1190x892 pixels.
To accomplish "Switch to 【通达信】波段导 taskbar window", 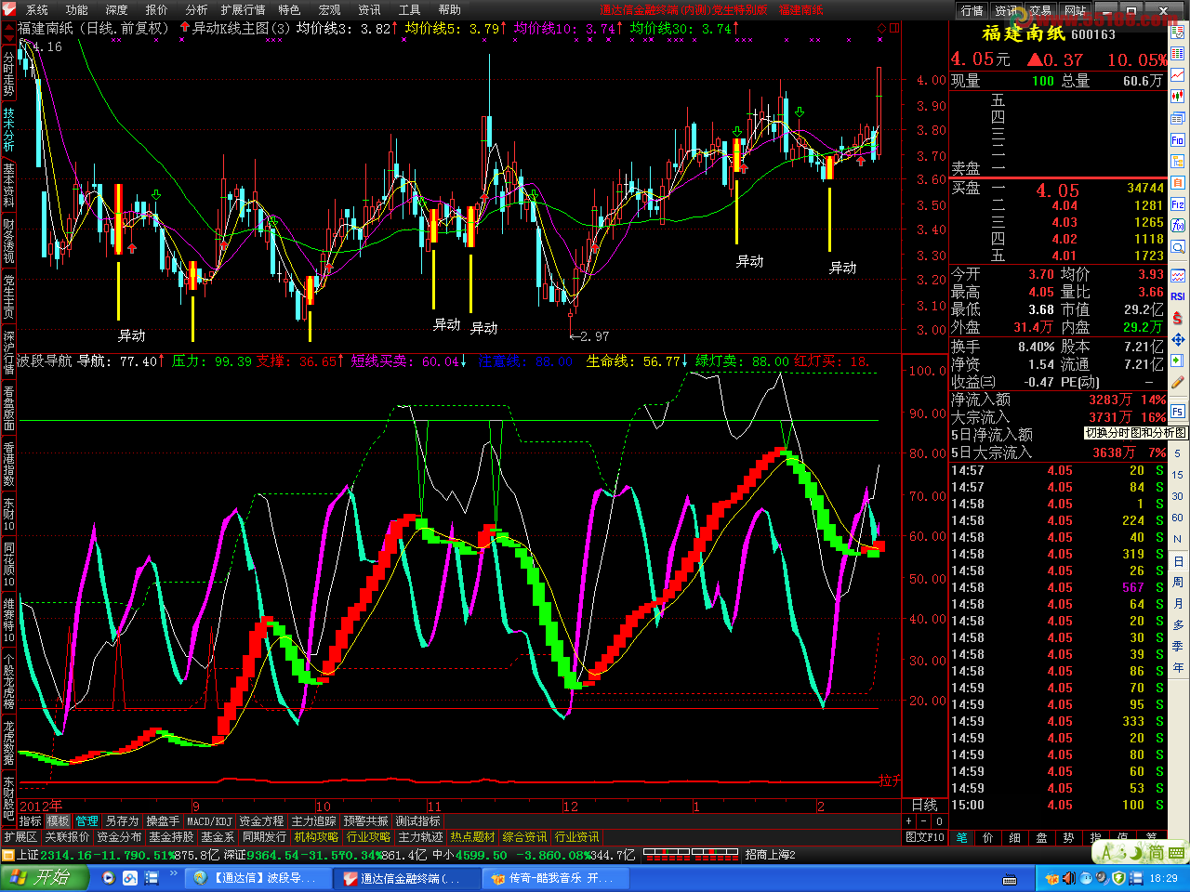I will click(x=258, y=878).
